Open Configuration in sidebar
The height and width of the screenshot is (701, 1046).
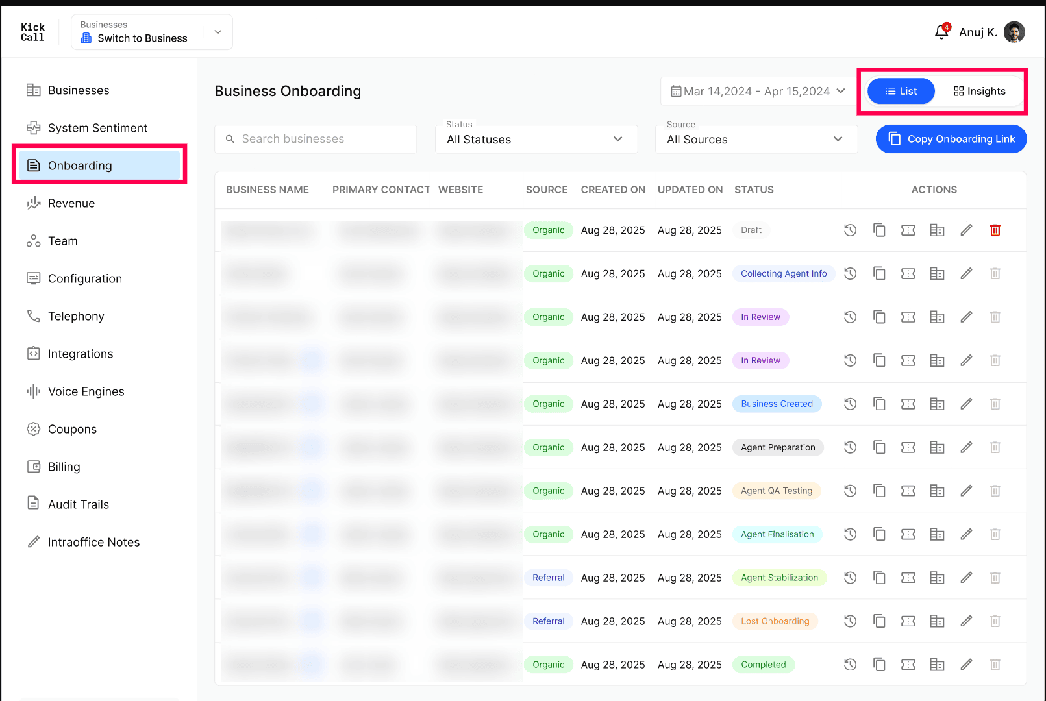(99, 278)
